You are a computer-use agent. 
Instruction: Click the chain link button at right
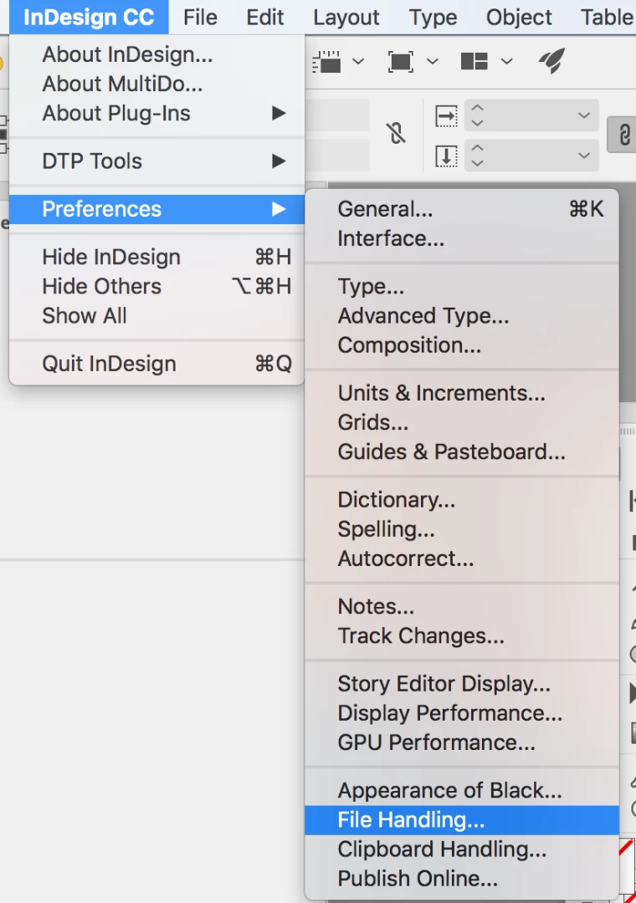click(623, 135)
